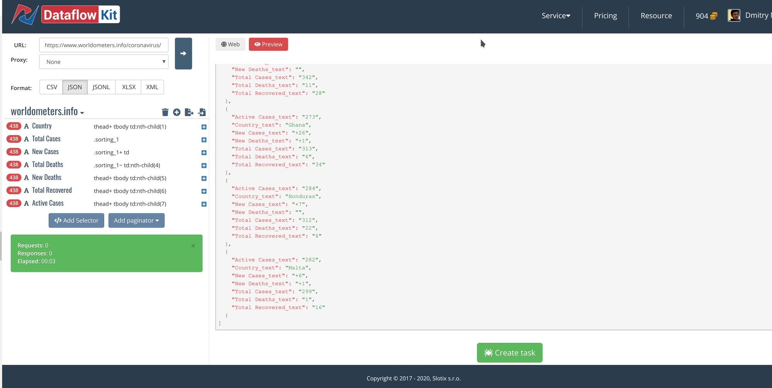Select JSONL format
Screen dimensions: 772x388
[101, 87]
